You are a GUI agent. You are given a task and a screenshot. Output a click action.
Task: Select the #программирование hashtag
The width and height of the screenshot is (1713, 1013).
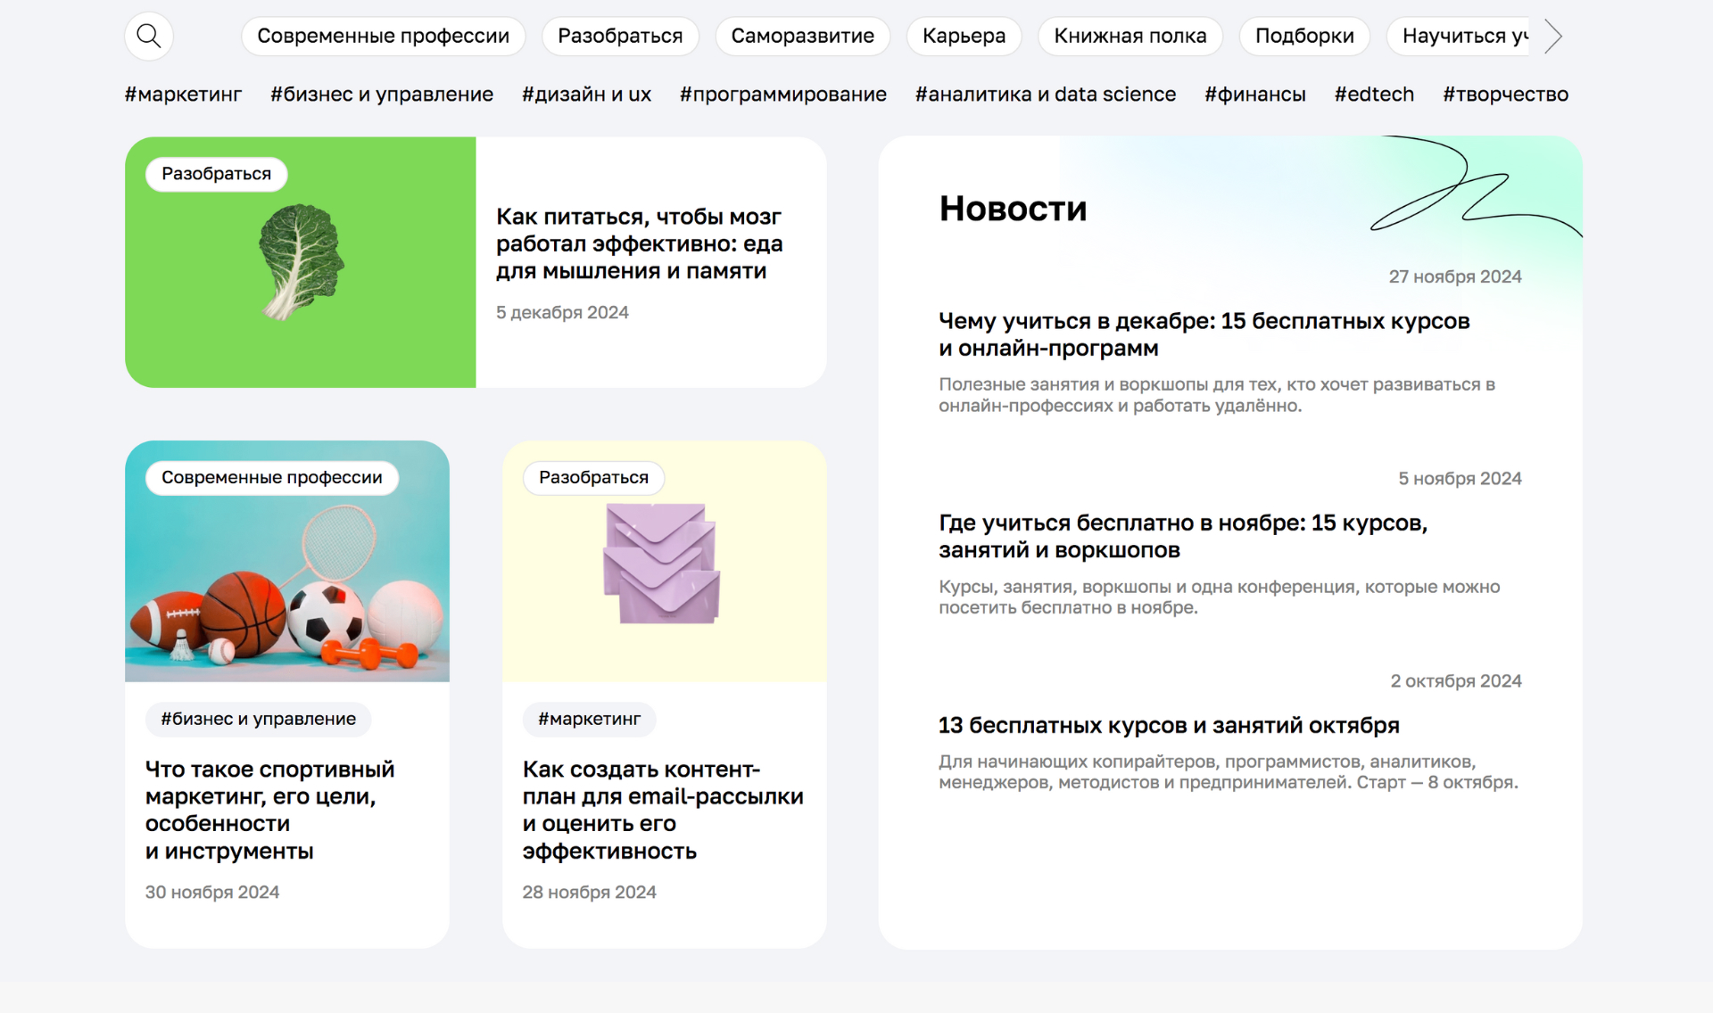pos(782,95)
